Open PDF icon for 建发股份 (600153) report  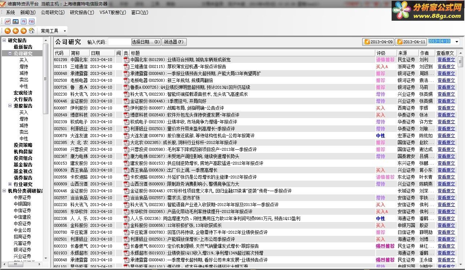(127, 163)
